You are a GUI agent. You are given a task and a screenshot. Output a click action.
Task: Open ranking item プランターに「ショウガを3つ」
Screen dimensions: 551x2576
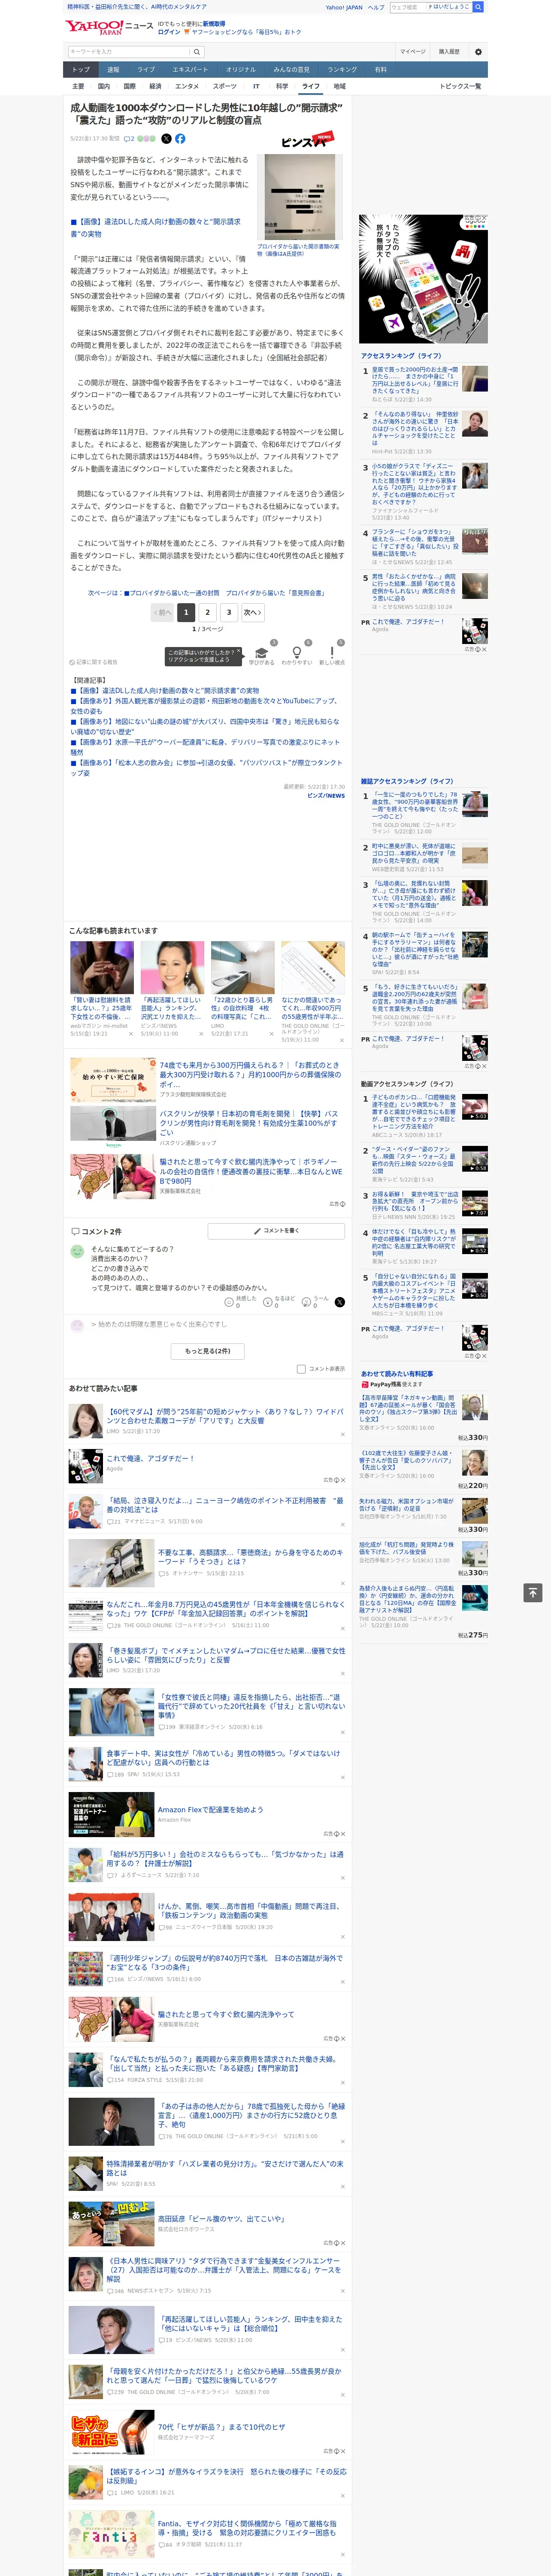click(415, 544)
